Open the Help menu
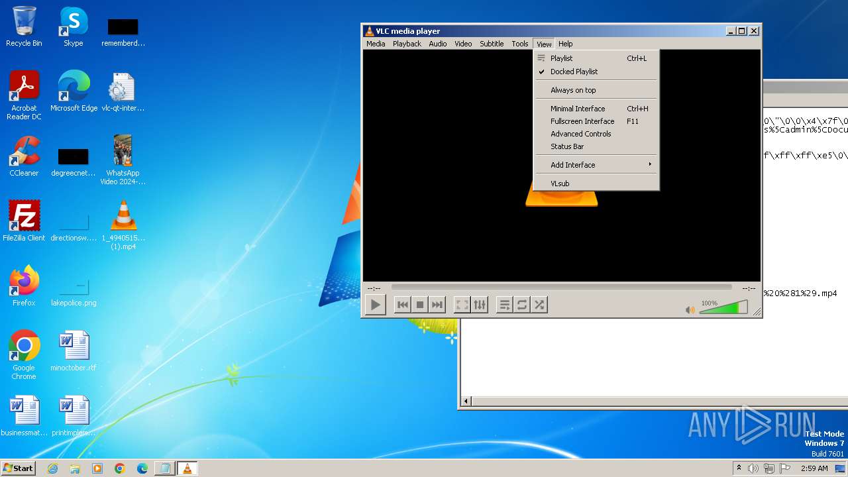 click(x=566, y=44)
